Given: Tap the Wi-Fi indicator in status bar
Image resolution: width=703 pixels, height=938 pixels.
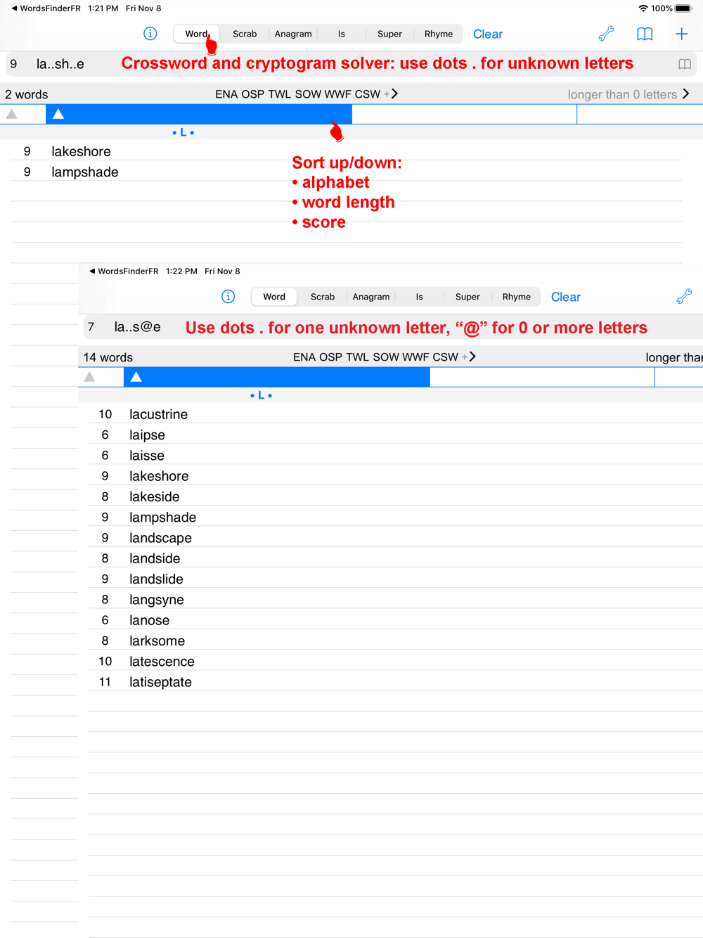Looking at the screenshot, I should (643, 8).
